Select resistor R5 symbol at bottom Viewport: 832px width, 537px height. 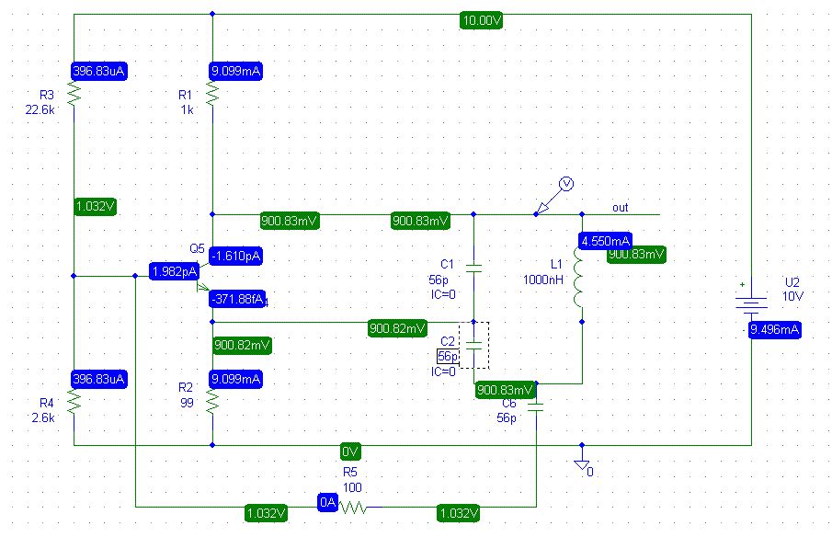pyautogui.click(x=353, y=508)
